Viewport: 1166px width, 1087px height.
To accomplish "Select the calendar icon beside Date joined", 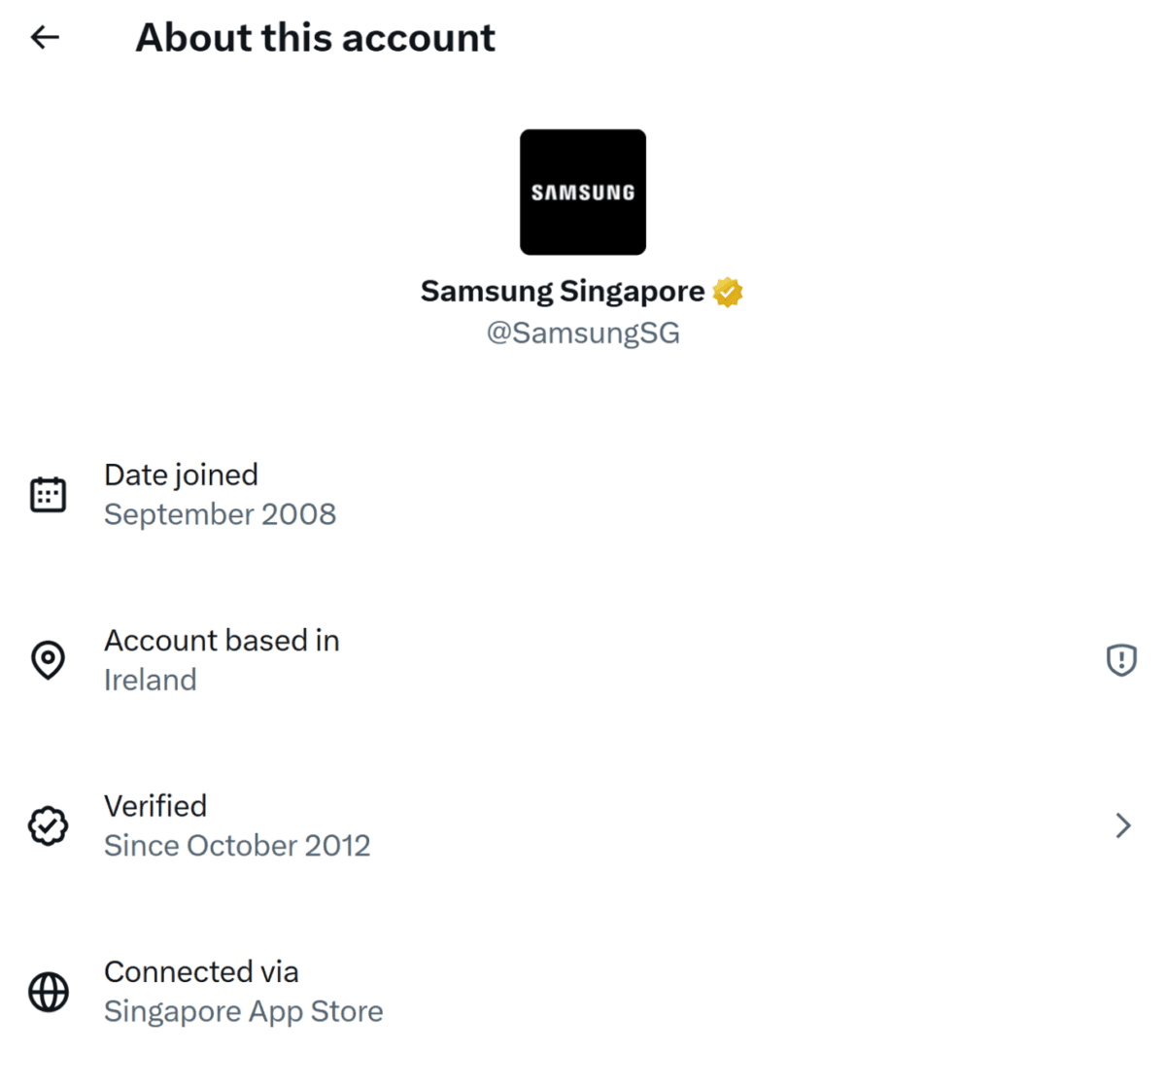I will pyautogui.click(x=48, y=494).
